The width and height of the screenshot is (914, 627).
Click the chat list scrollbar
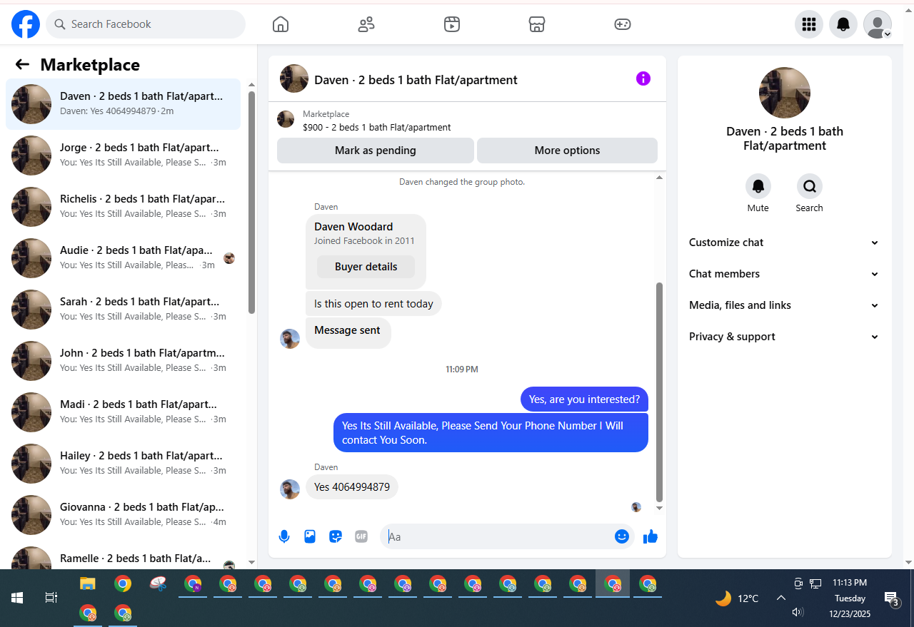coord(251,203)
